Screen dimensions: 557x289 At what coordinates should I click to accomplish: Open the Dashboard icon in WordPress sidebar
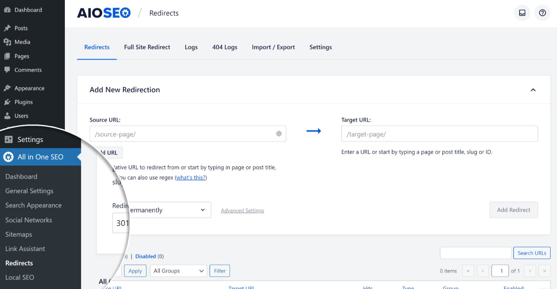(x=7, y=10)
